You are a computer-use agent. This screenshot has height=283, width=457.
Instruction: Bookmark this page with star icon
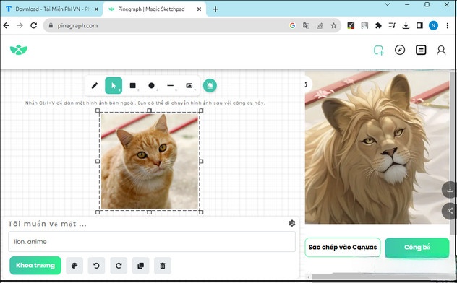click(334, 25)
